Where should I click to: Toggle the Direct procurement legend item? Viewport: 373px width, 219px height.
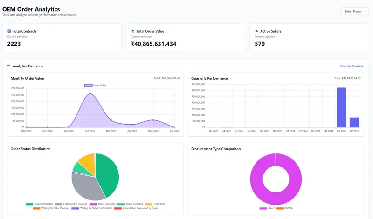(x=267, y=208)
